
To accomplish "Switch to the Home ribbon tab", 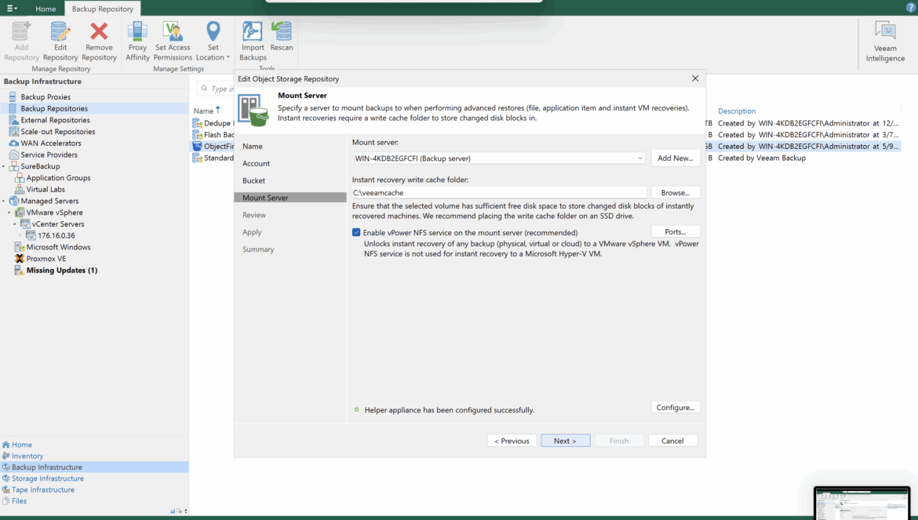I will (x=45, y=9).
